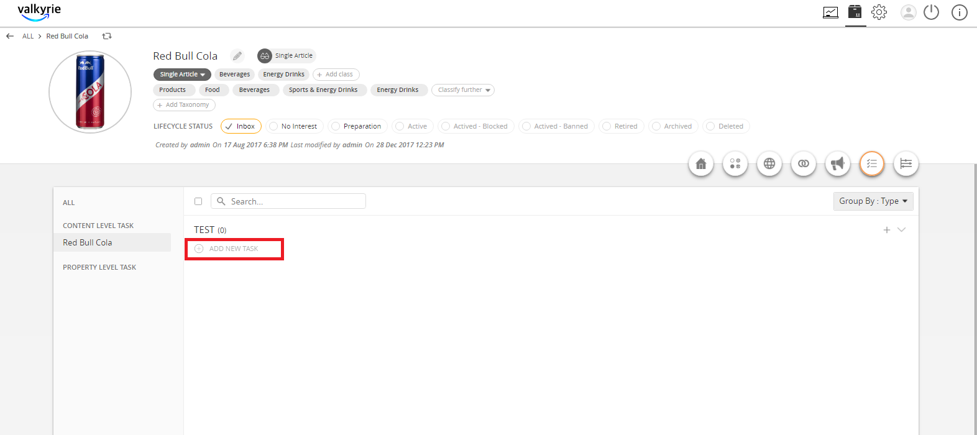977x435 pixels.
Task: Open the checklist tasks round button
Action: click(x=872, y=163)
